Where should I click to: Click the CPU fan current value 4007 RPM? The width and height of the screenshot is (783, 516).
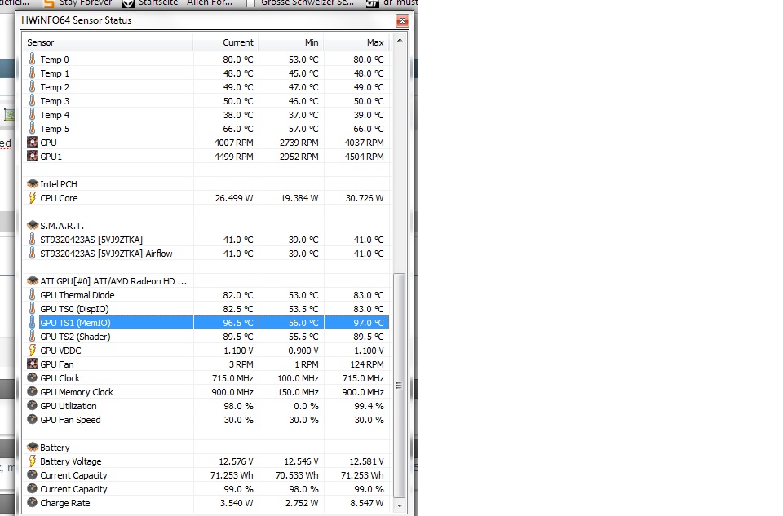[x=234, y=143]
